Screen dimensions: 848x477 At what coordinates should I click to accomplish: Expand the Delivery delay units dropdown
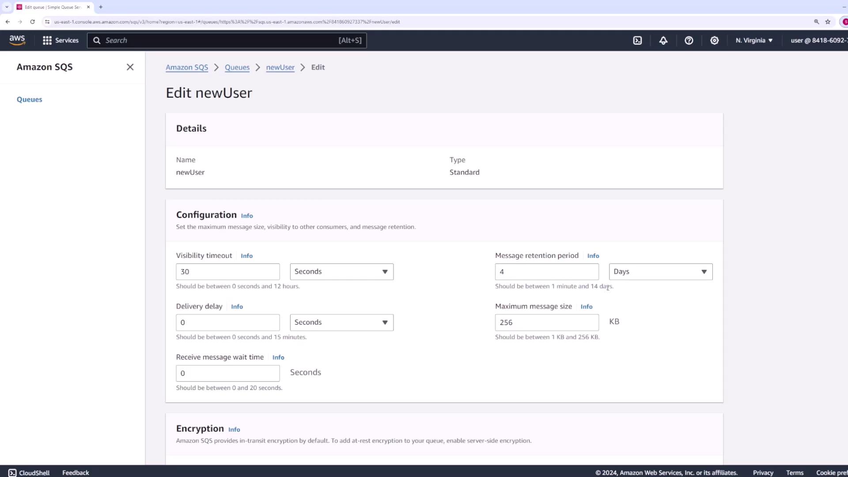pyautogui.click(x=341, y=322)
